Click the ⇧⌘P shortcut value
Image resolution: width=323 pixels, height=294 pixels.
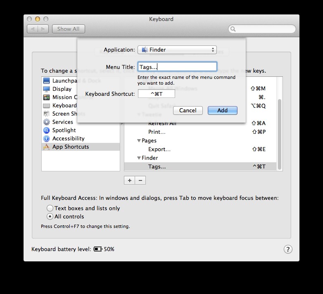pyautogui.click(x=259, y=132)
